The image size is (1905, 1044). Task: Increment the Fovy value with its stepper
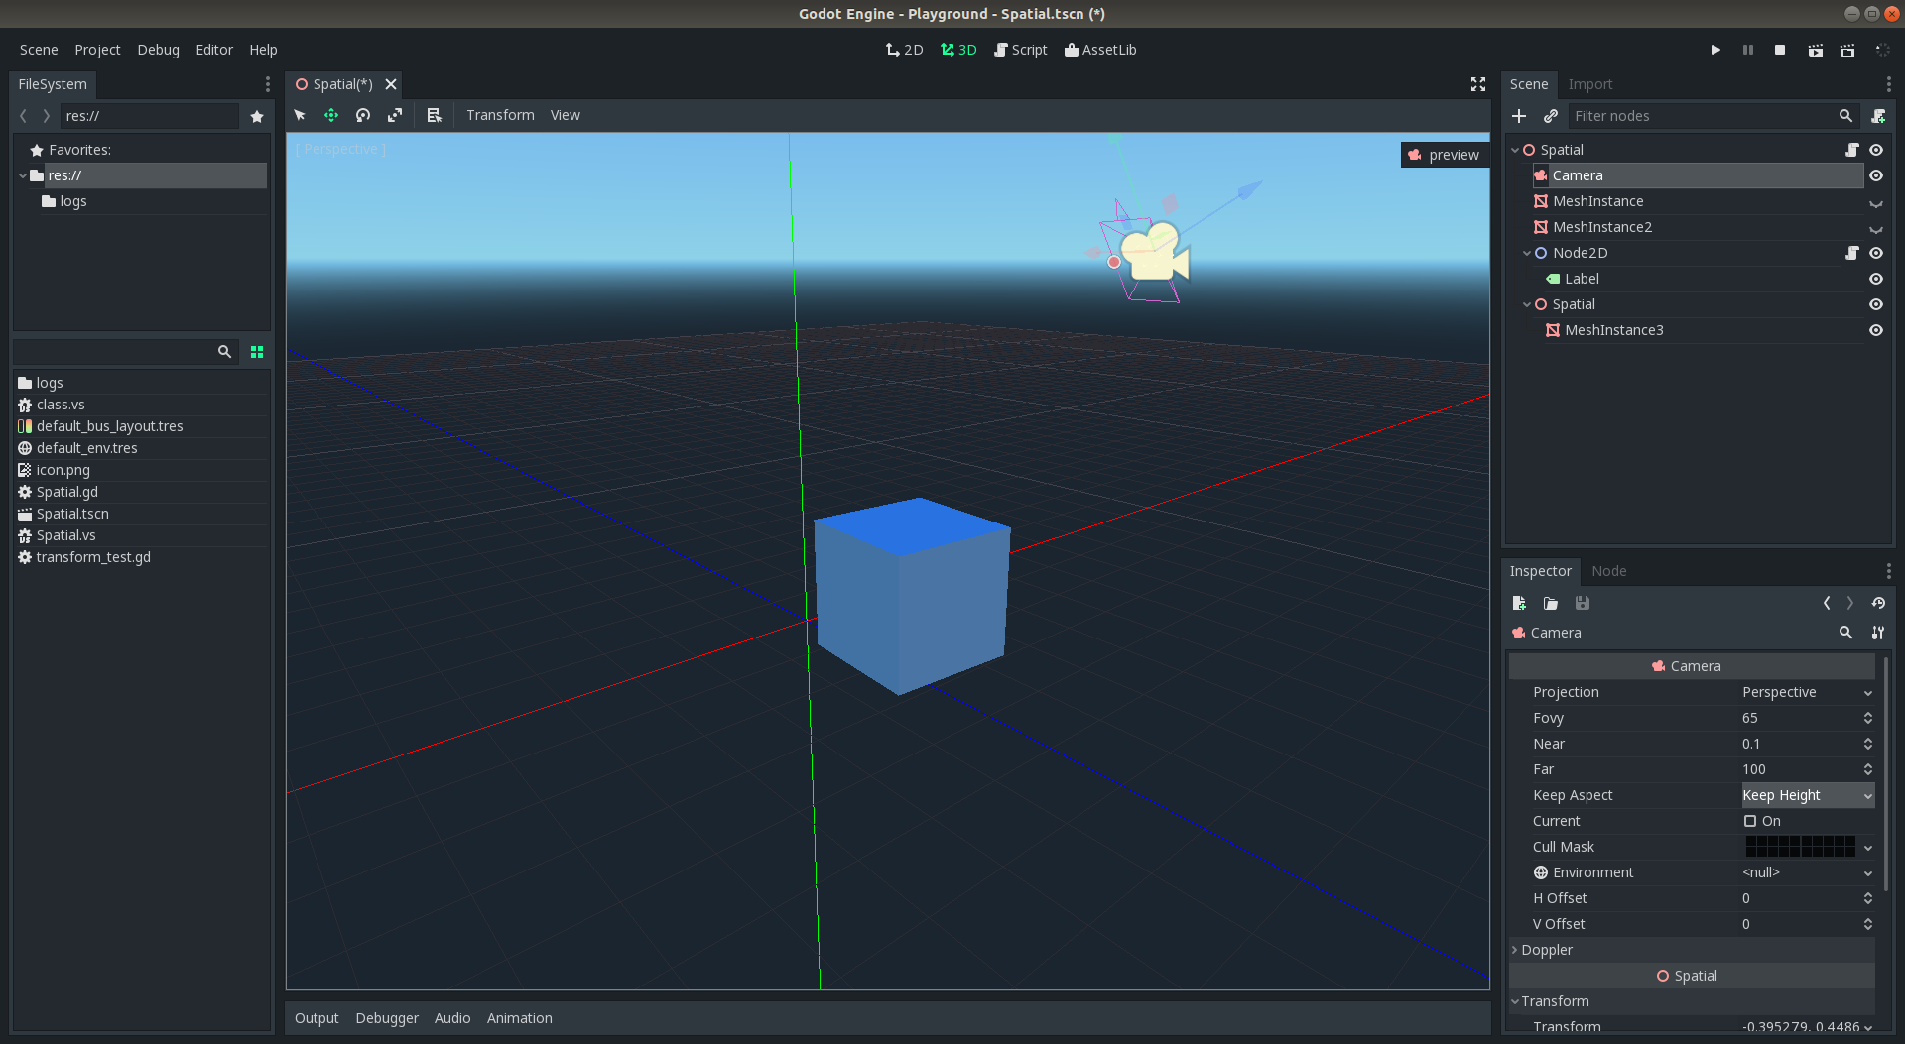1868,714
